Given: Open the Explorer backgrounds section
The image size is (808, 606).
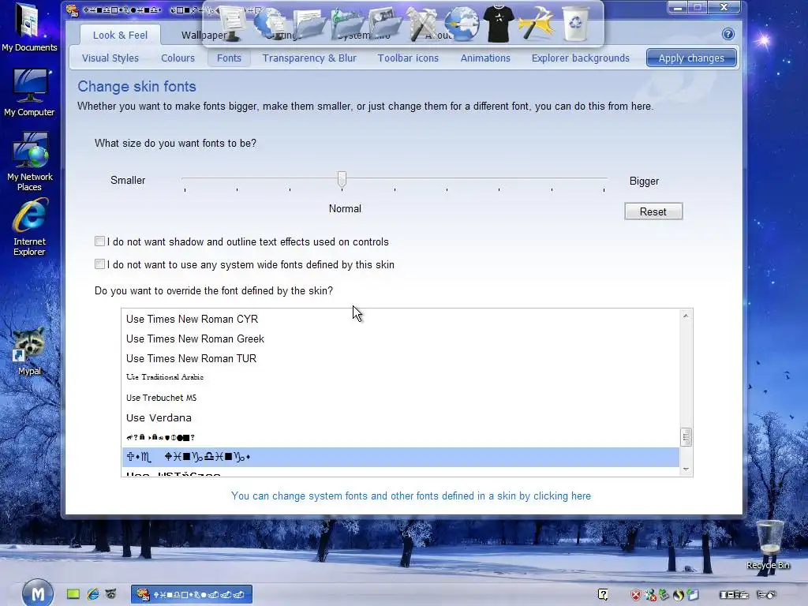Looking at the screenshot, I should 580,58.
